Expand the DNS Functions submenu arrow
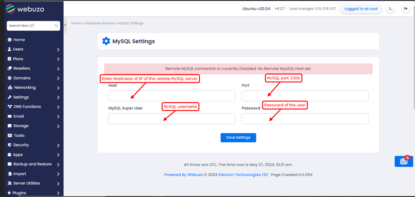The width and height of the screenshot is (415, 197). click(x=58, y=107)
